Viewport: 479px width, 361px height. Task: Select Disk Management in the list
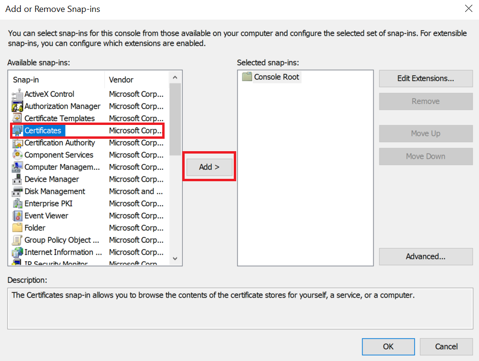tap(55, 192)
